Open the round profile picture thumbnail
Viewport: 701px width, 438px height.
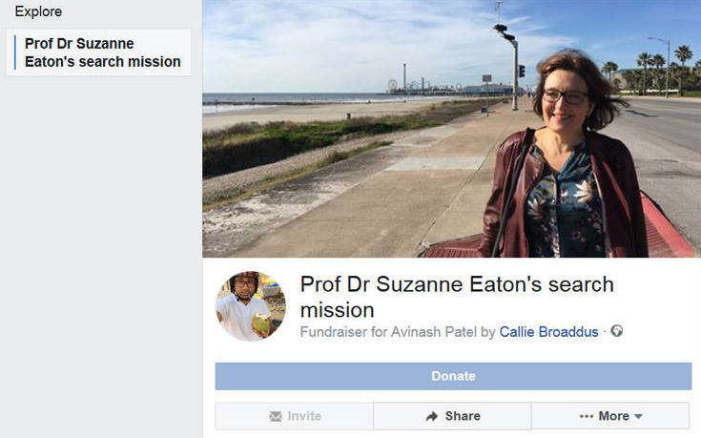251,306
